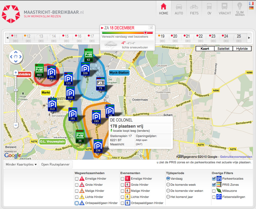Click the map pan control
This screenshot has width=256, height=209.
[x=16, y=57]
